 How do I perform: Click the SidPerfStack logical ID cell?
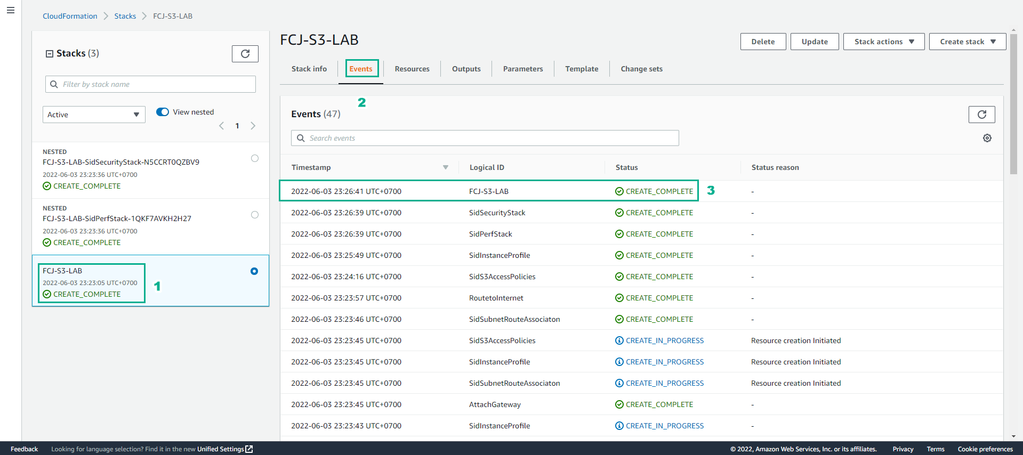click(490, 234)
